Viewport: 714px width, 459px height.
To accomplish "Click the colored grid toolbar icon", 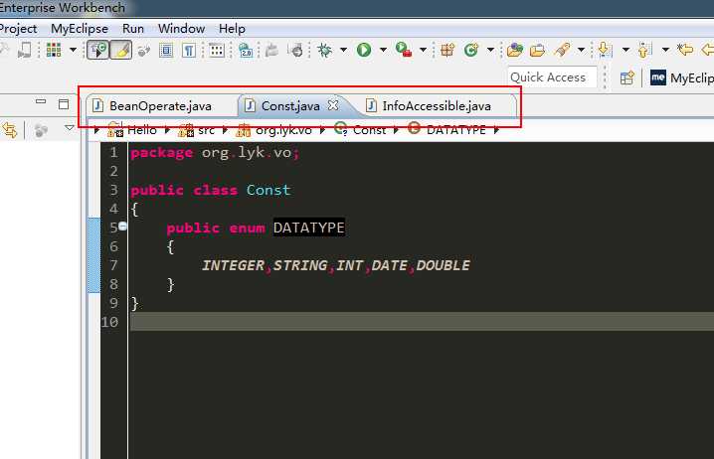I will click(x=54, y=50).
